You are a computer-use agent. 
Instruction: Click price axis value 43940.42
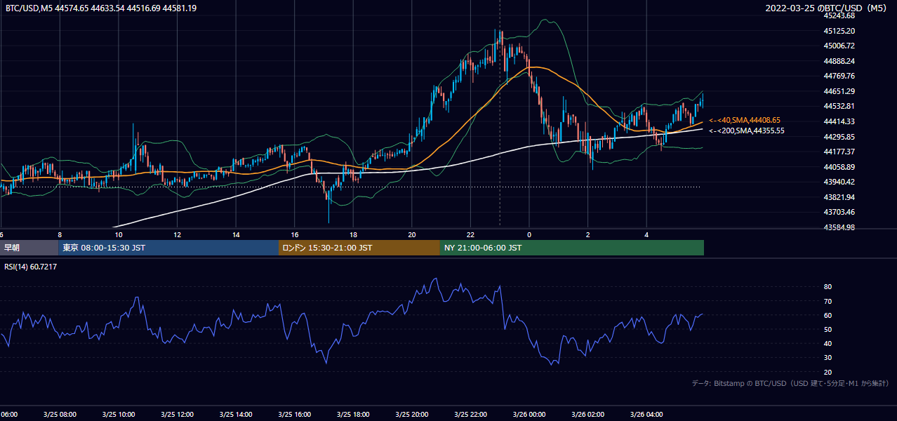(839, 182)
